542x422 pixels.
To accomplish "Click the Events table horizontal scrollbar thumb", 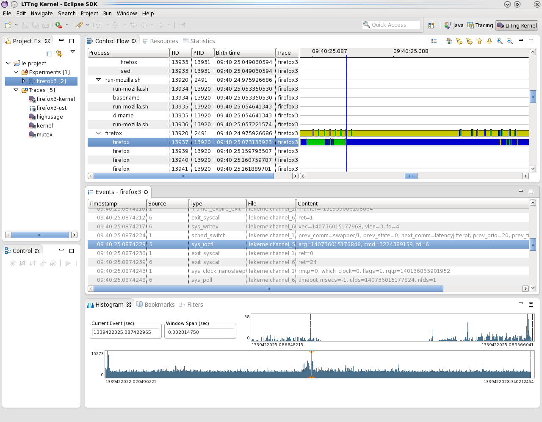I will pos(268,289).
